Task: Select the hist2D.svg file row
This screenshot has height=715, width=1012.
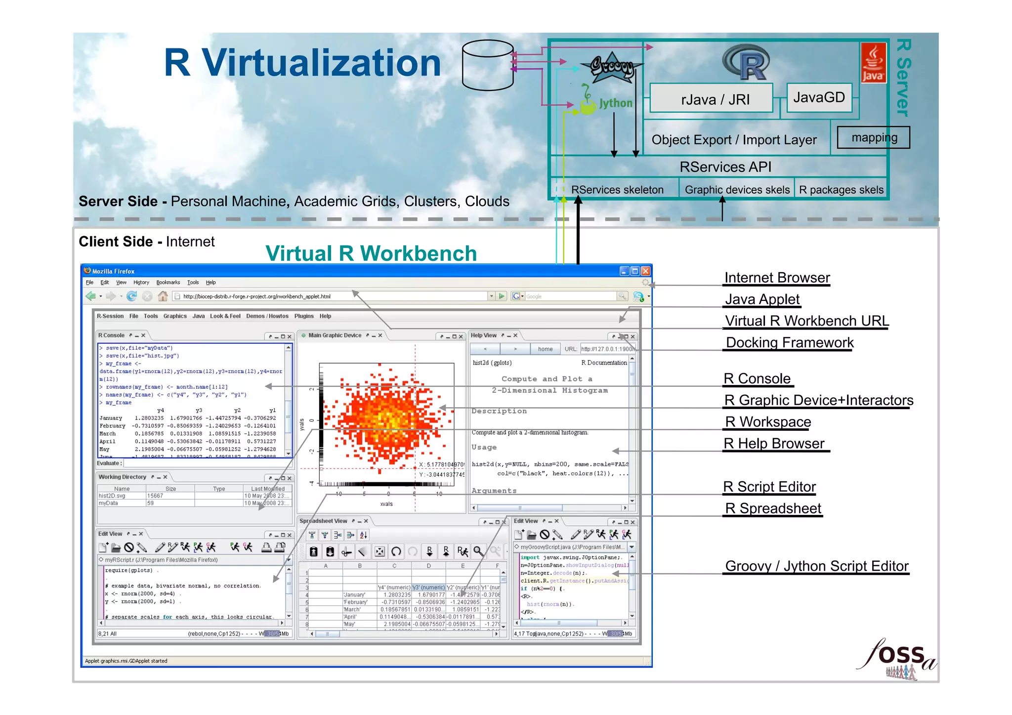Action: (x=195, y=496)
